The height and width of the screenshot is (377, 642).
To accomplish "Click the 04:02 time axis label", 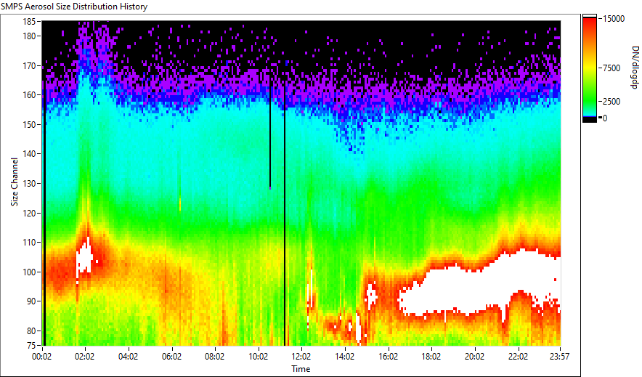I will point(128,357).
